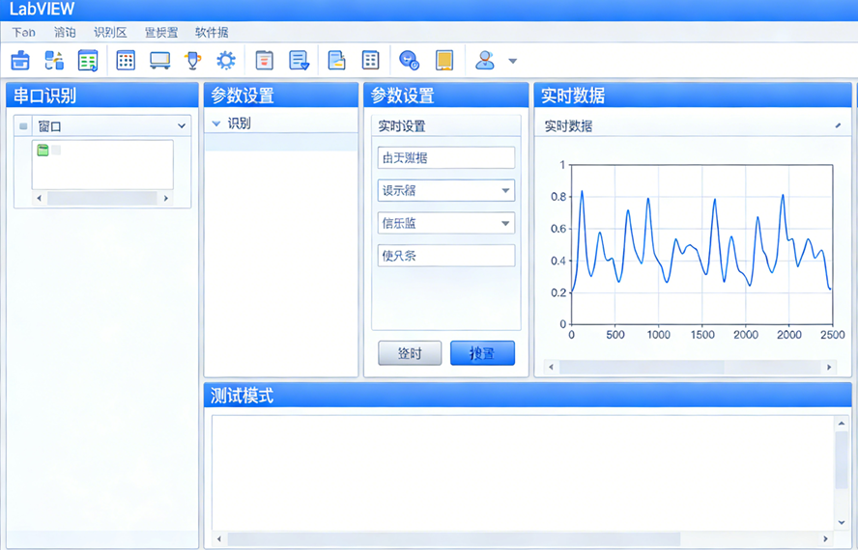Open the 误示器 combo box arrow
This screenshot has width=858, height=550.
click(x=505, y=191)
